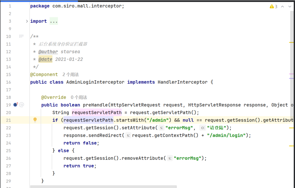Click the @author tag in the doc comment

pos(48,52)
